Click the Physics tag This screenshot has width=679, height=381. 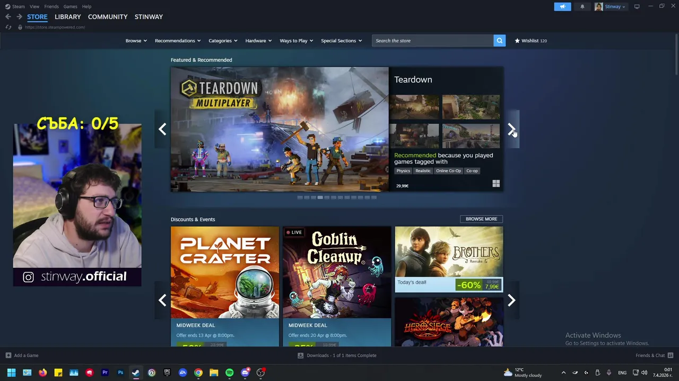[403, 171]
